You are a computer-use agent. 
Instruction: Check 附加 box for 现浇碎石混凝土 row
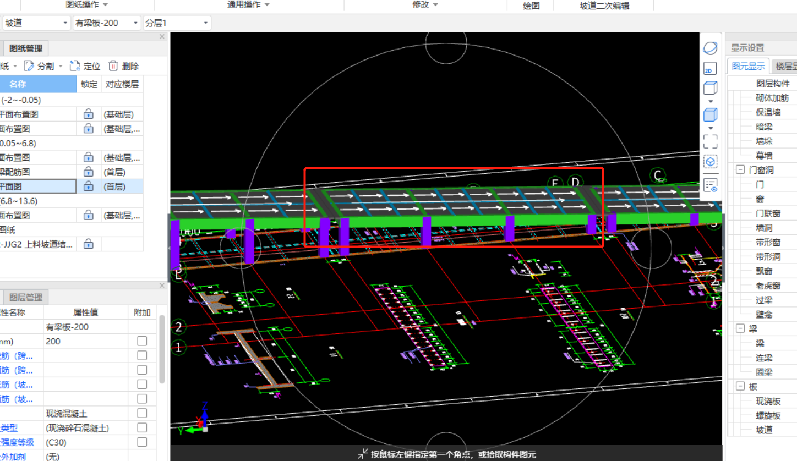click(142, 427)
